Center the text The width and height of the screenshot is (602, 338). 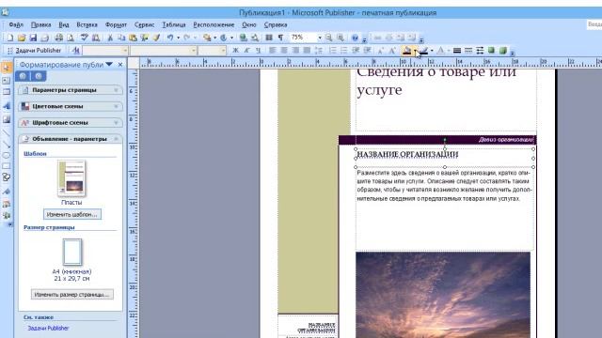[x=284, y=50]
